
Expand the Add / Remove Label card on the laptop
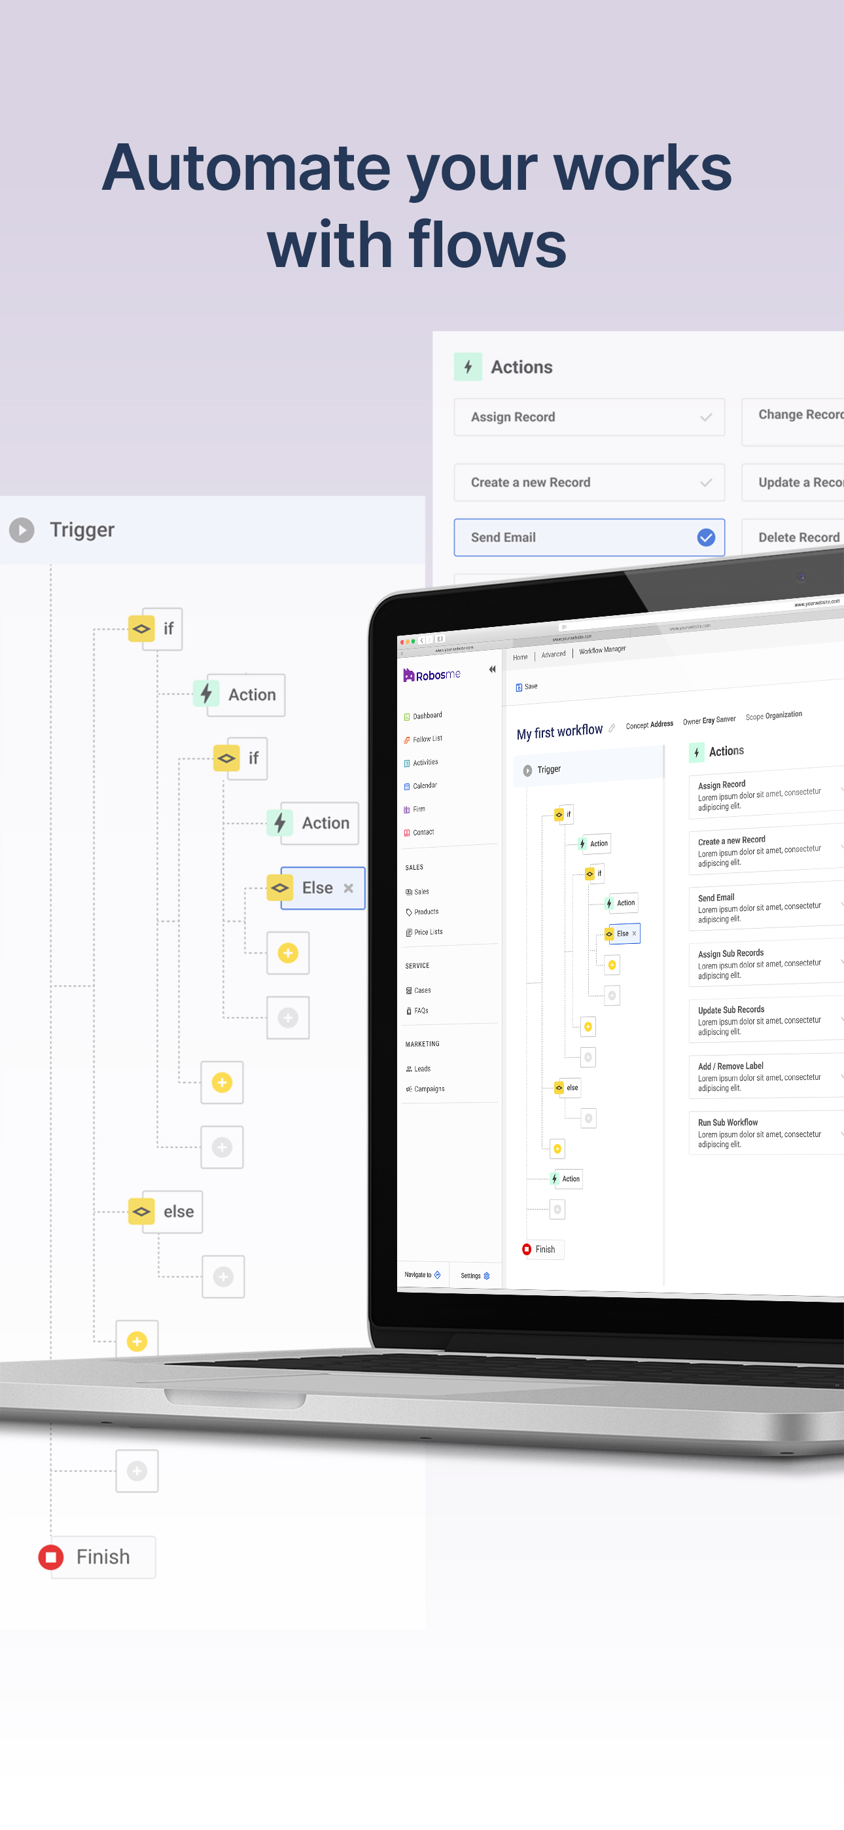point(766,1077)
